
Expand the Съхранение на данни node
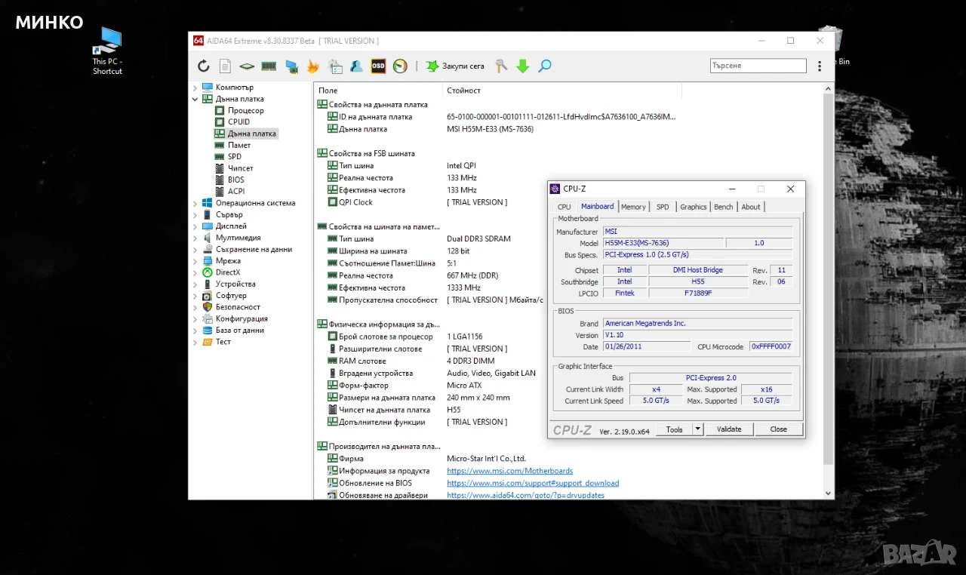coord(195,249)
